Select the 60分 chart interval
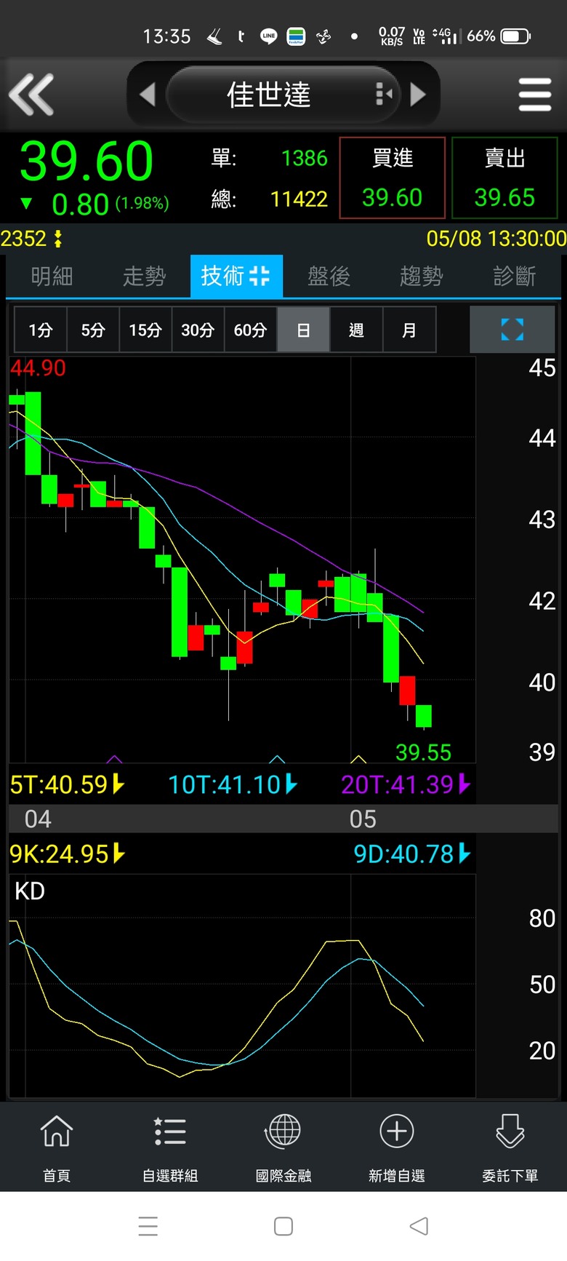The image size is (567, 1261). [250, 330]
